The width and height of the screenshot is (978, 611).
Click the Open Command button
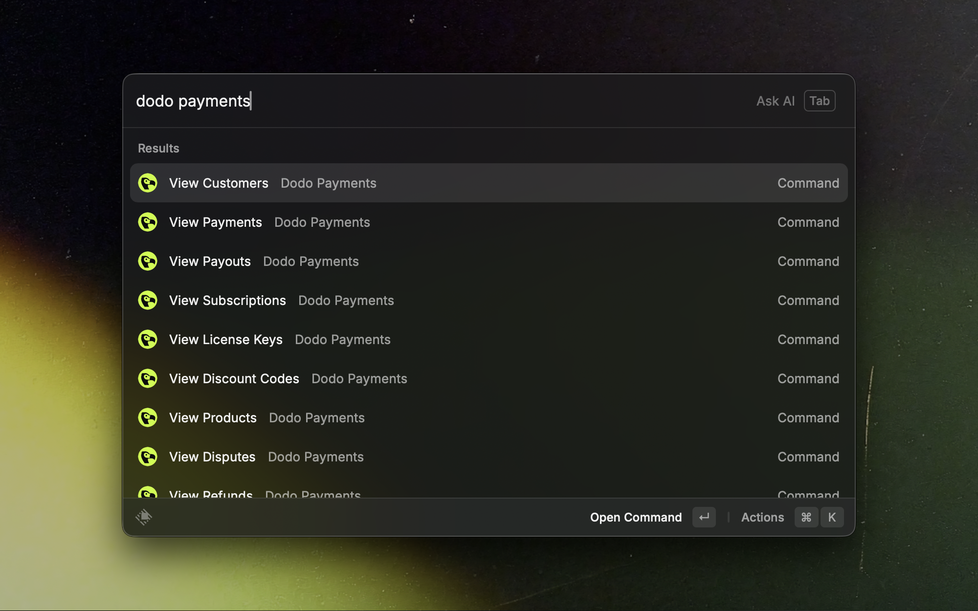tap(636, 517)
